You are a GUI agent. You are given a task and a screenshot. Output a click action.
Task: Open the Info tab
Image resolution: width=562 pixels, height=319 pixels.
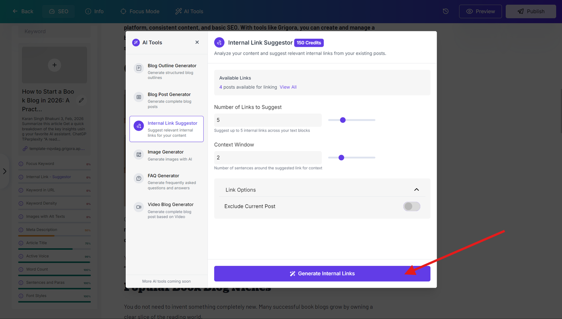pos(94,11)
